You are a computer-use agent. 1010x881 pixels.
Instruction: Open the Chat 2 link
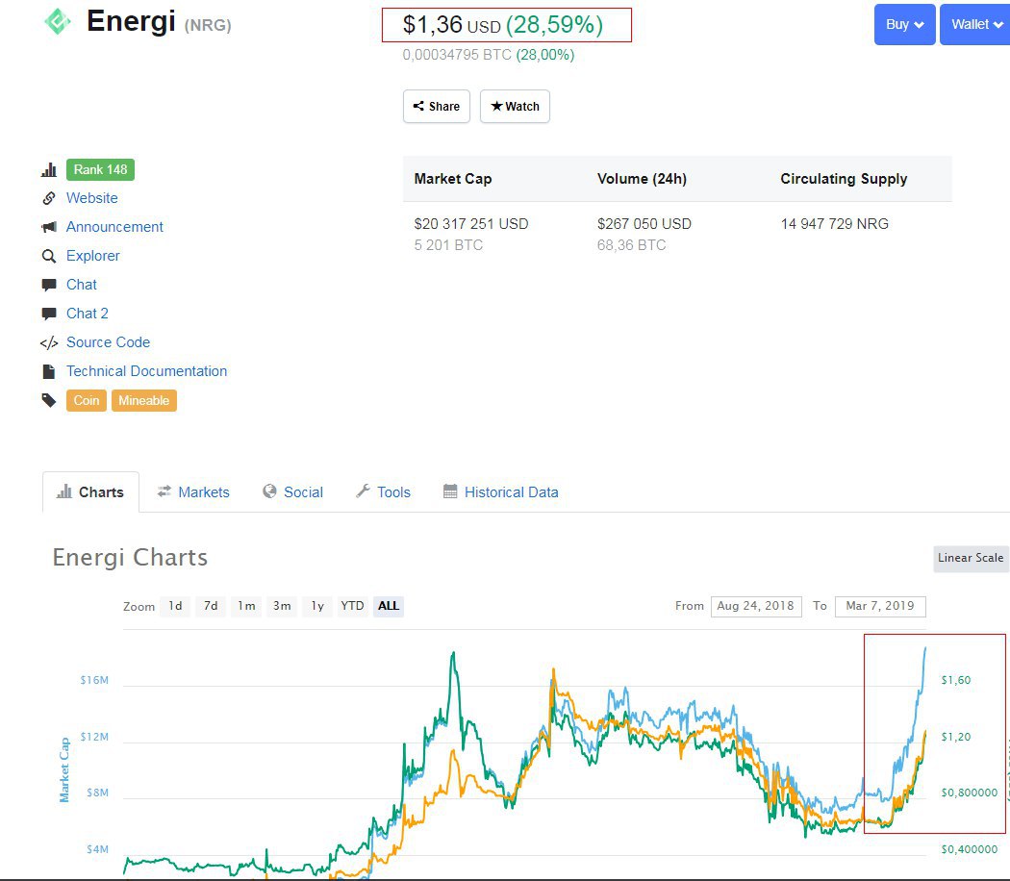coord(88,314)
